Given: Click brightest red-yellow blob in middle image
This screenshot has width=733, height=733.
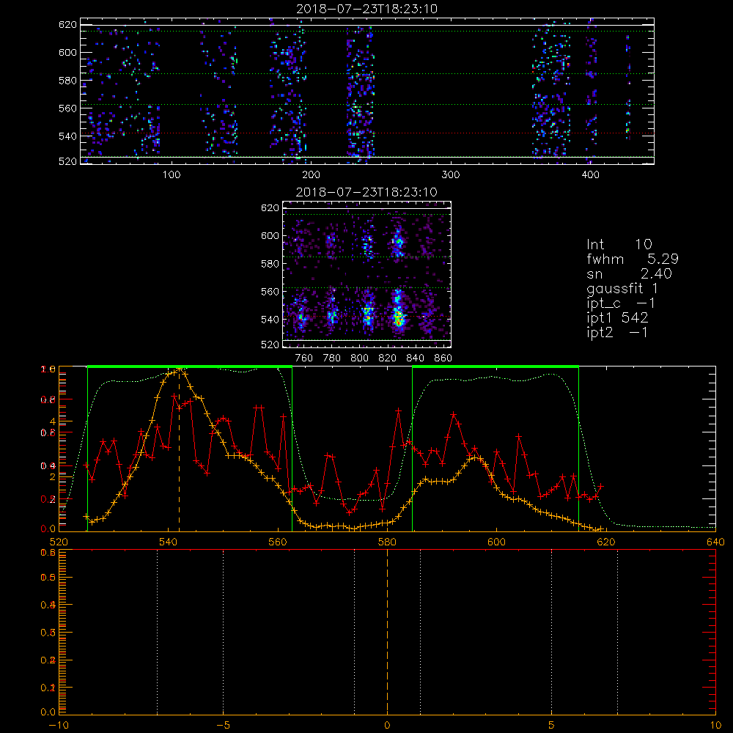Looking at the screenshot, I should click(398, 318).
